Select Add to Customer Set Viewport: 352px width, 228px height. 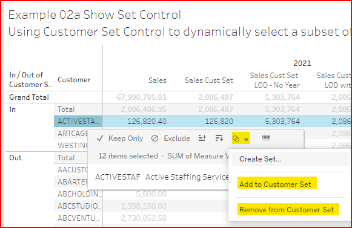[x=275, y=184]
